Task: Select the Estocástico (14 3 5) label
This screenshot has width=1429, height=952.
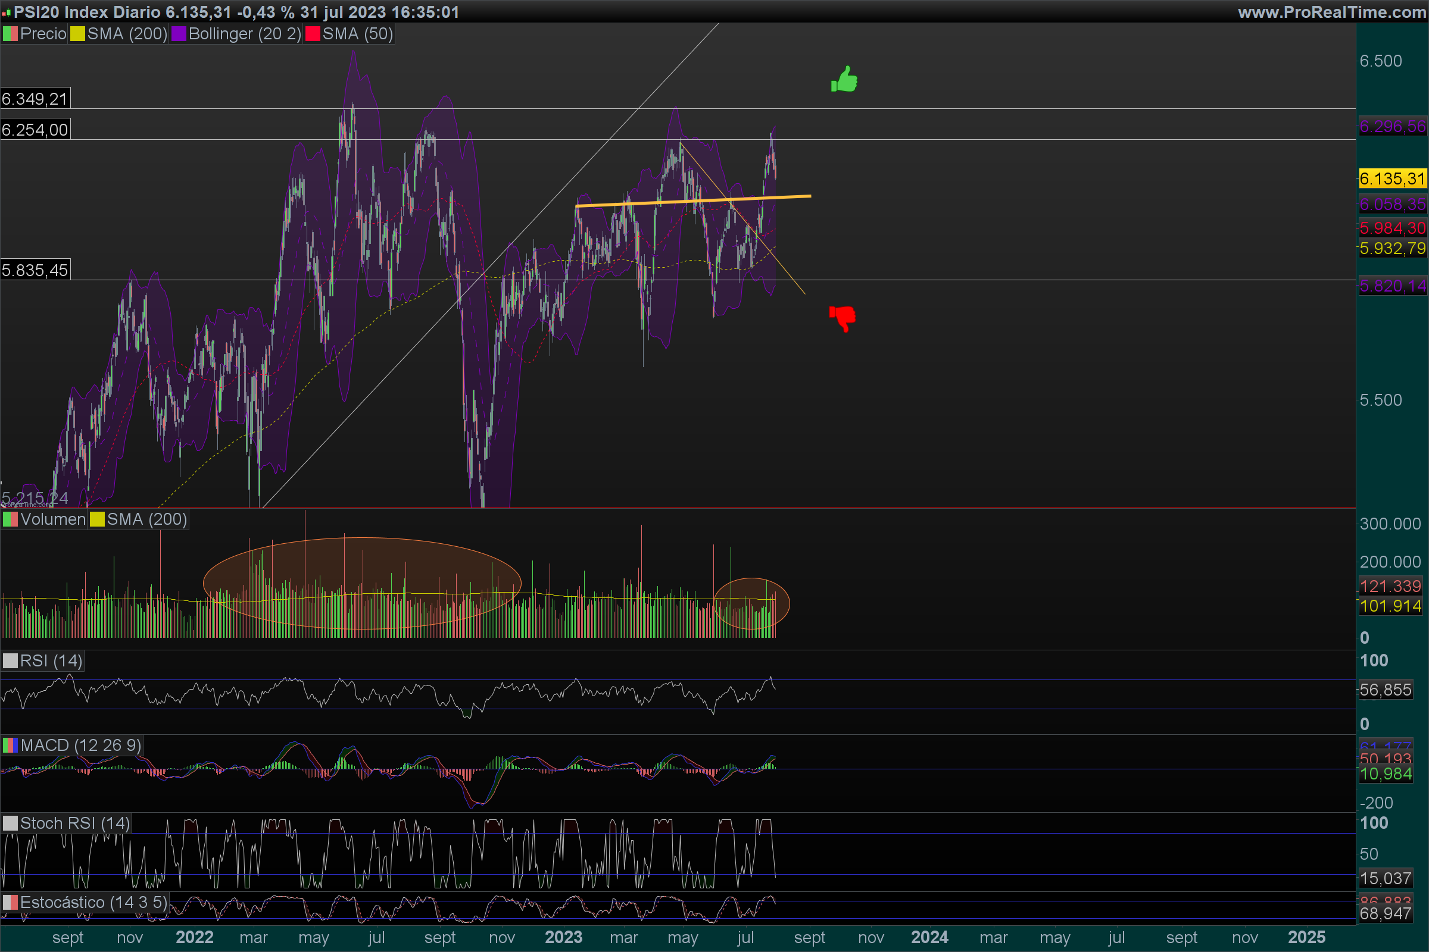Action: point(92,902)
